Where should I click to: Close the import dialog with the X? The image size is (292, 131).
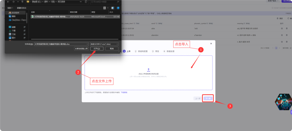click(211, 43)
